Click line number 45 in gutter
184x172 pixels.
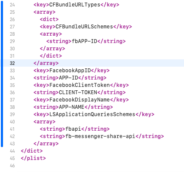click(12, 158)
